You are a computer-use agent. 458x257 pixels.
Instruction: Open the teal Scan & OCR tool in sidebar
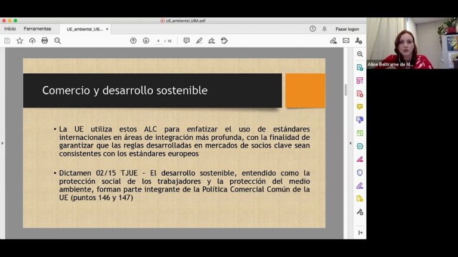click(360, 146)
